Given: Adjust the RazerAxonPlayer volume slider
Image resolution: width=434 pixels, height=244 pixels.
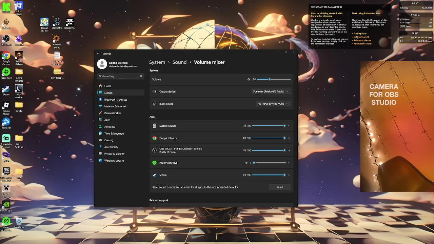Looking at the screenshot, I should (269, 163).
